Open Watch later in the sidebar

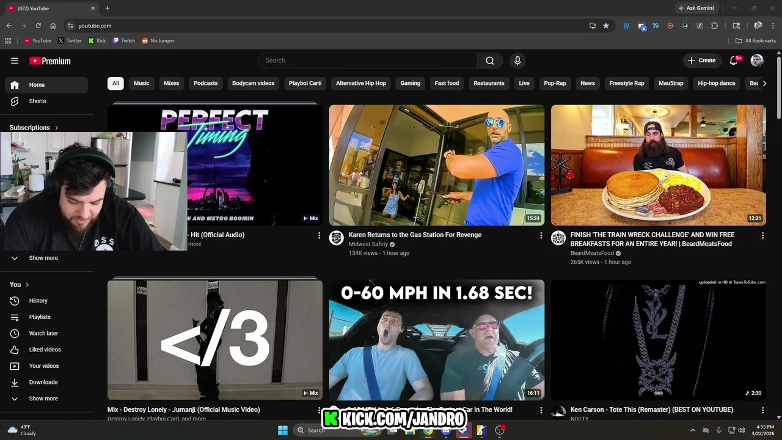pyautogui.click(x=46, y=333)
